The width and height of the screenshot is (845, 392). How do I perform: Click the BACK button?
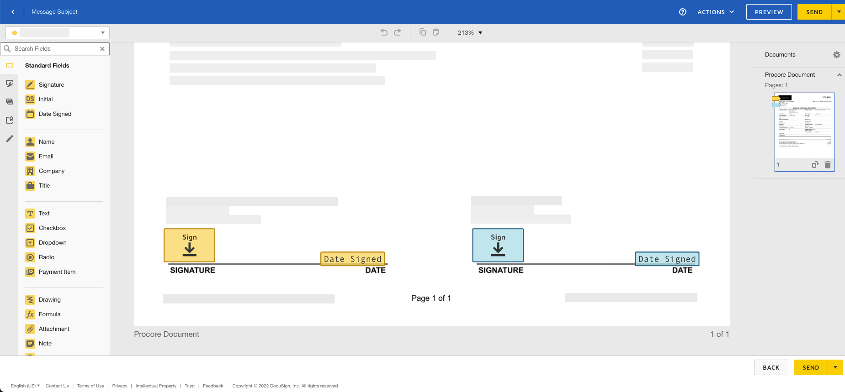pos(771,367)
